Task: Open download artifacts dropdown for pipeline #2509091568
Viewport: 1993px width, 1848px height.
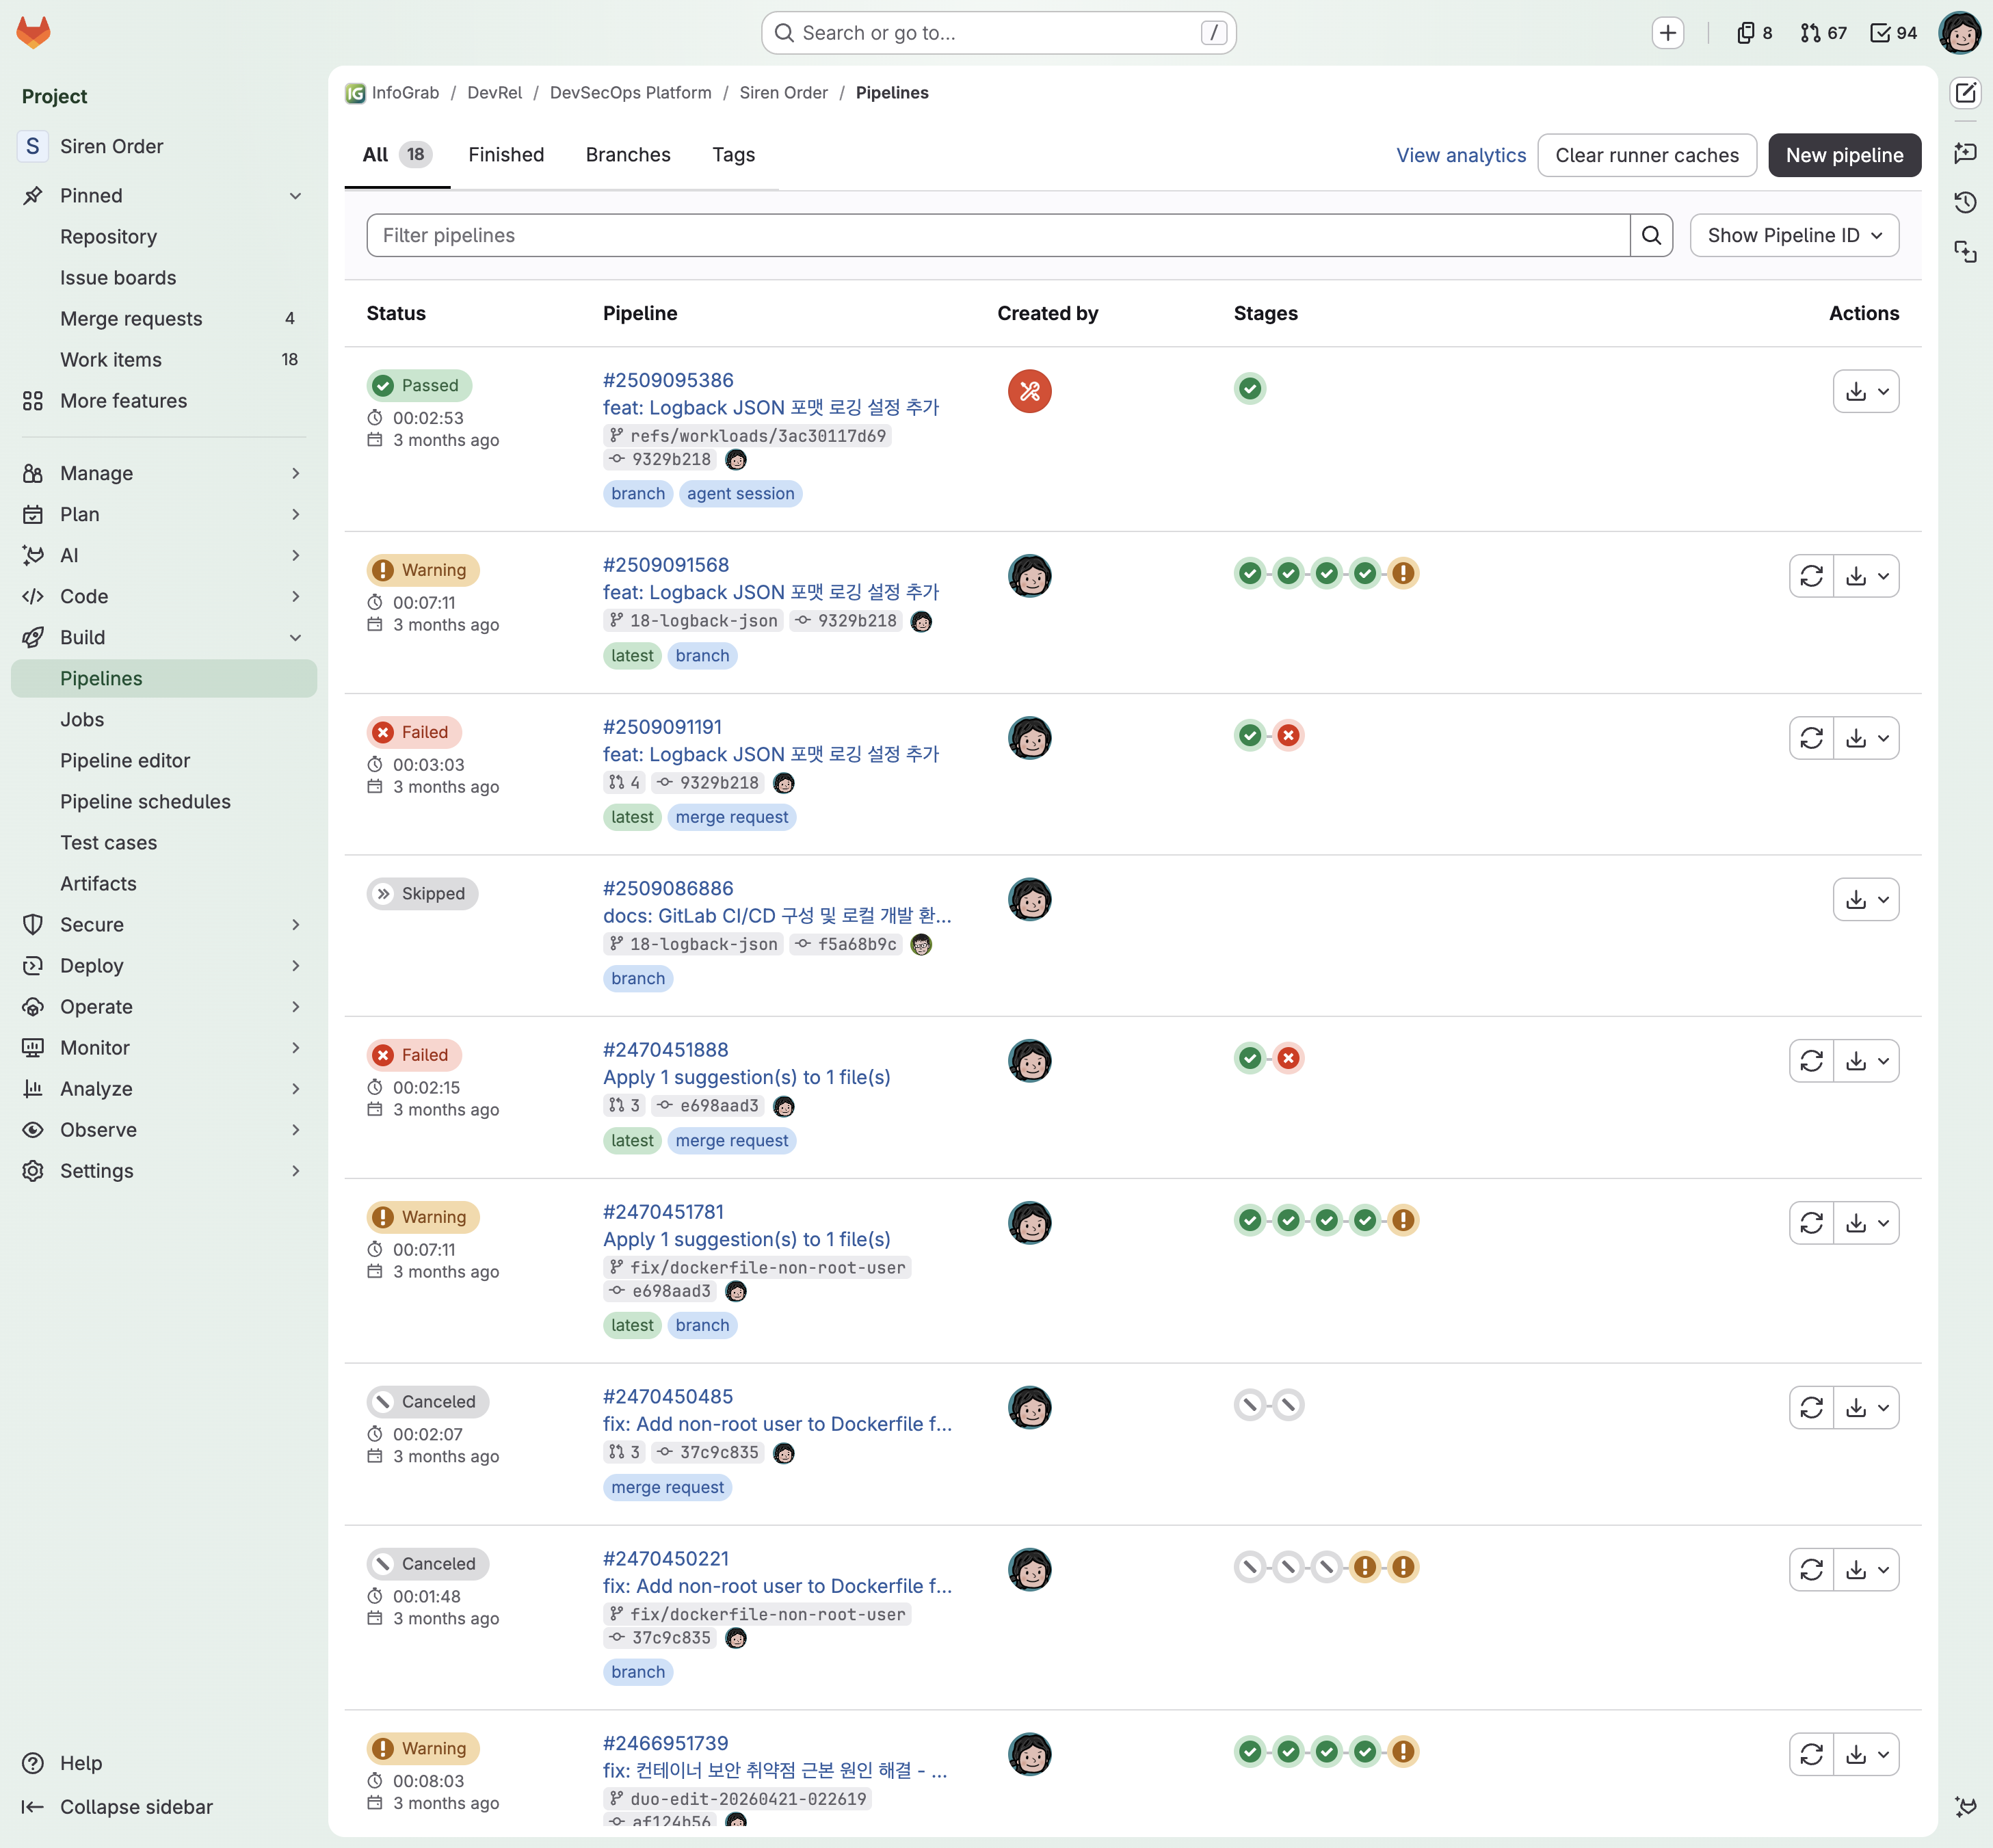Action: click(x=1866, y=576)
